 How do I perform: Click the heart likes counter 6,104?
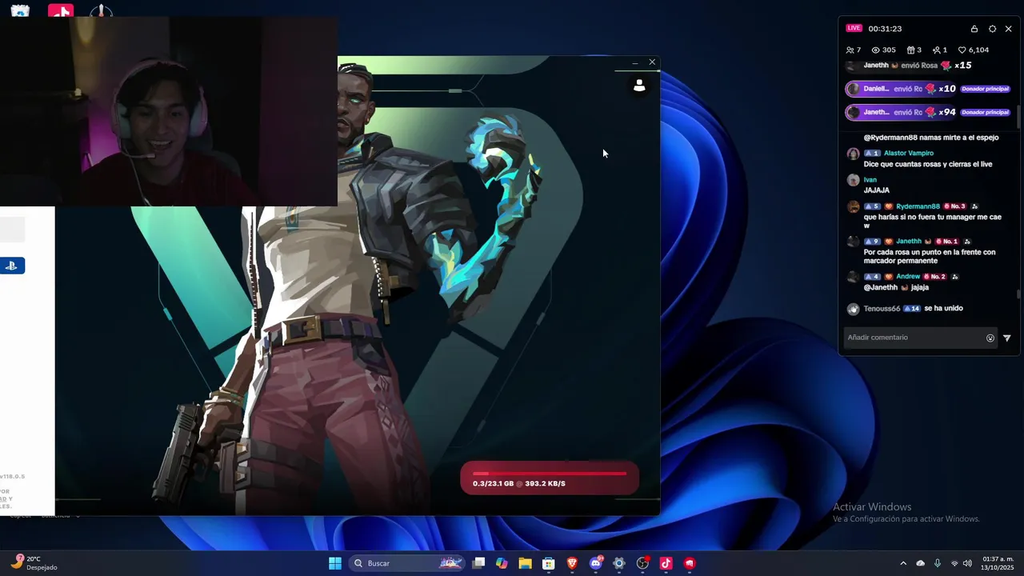(x=974, y=50)
